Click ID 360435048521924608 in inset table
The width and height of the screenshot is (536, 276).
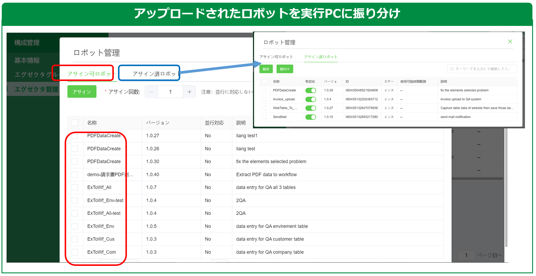pos(361,90)
